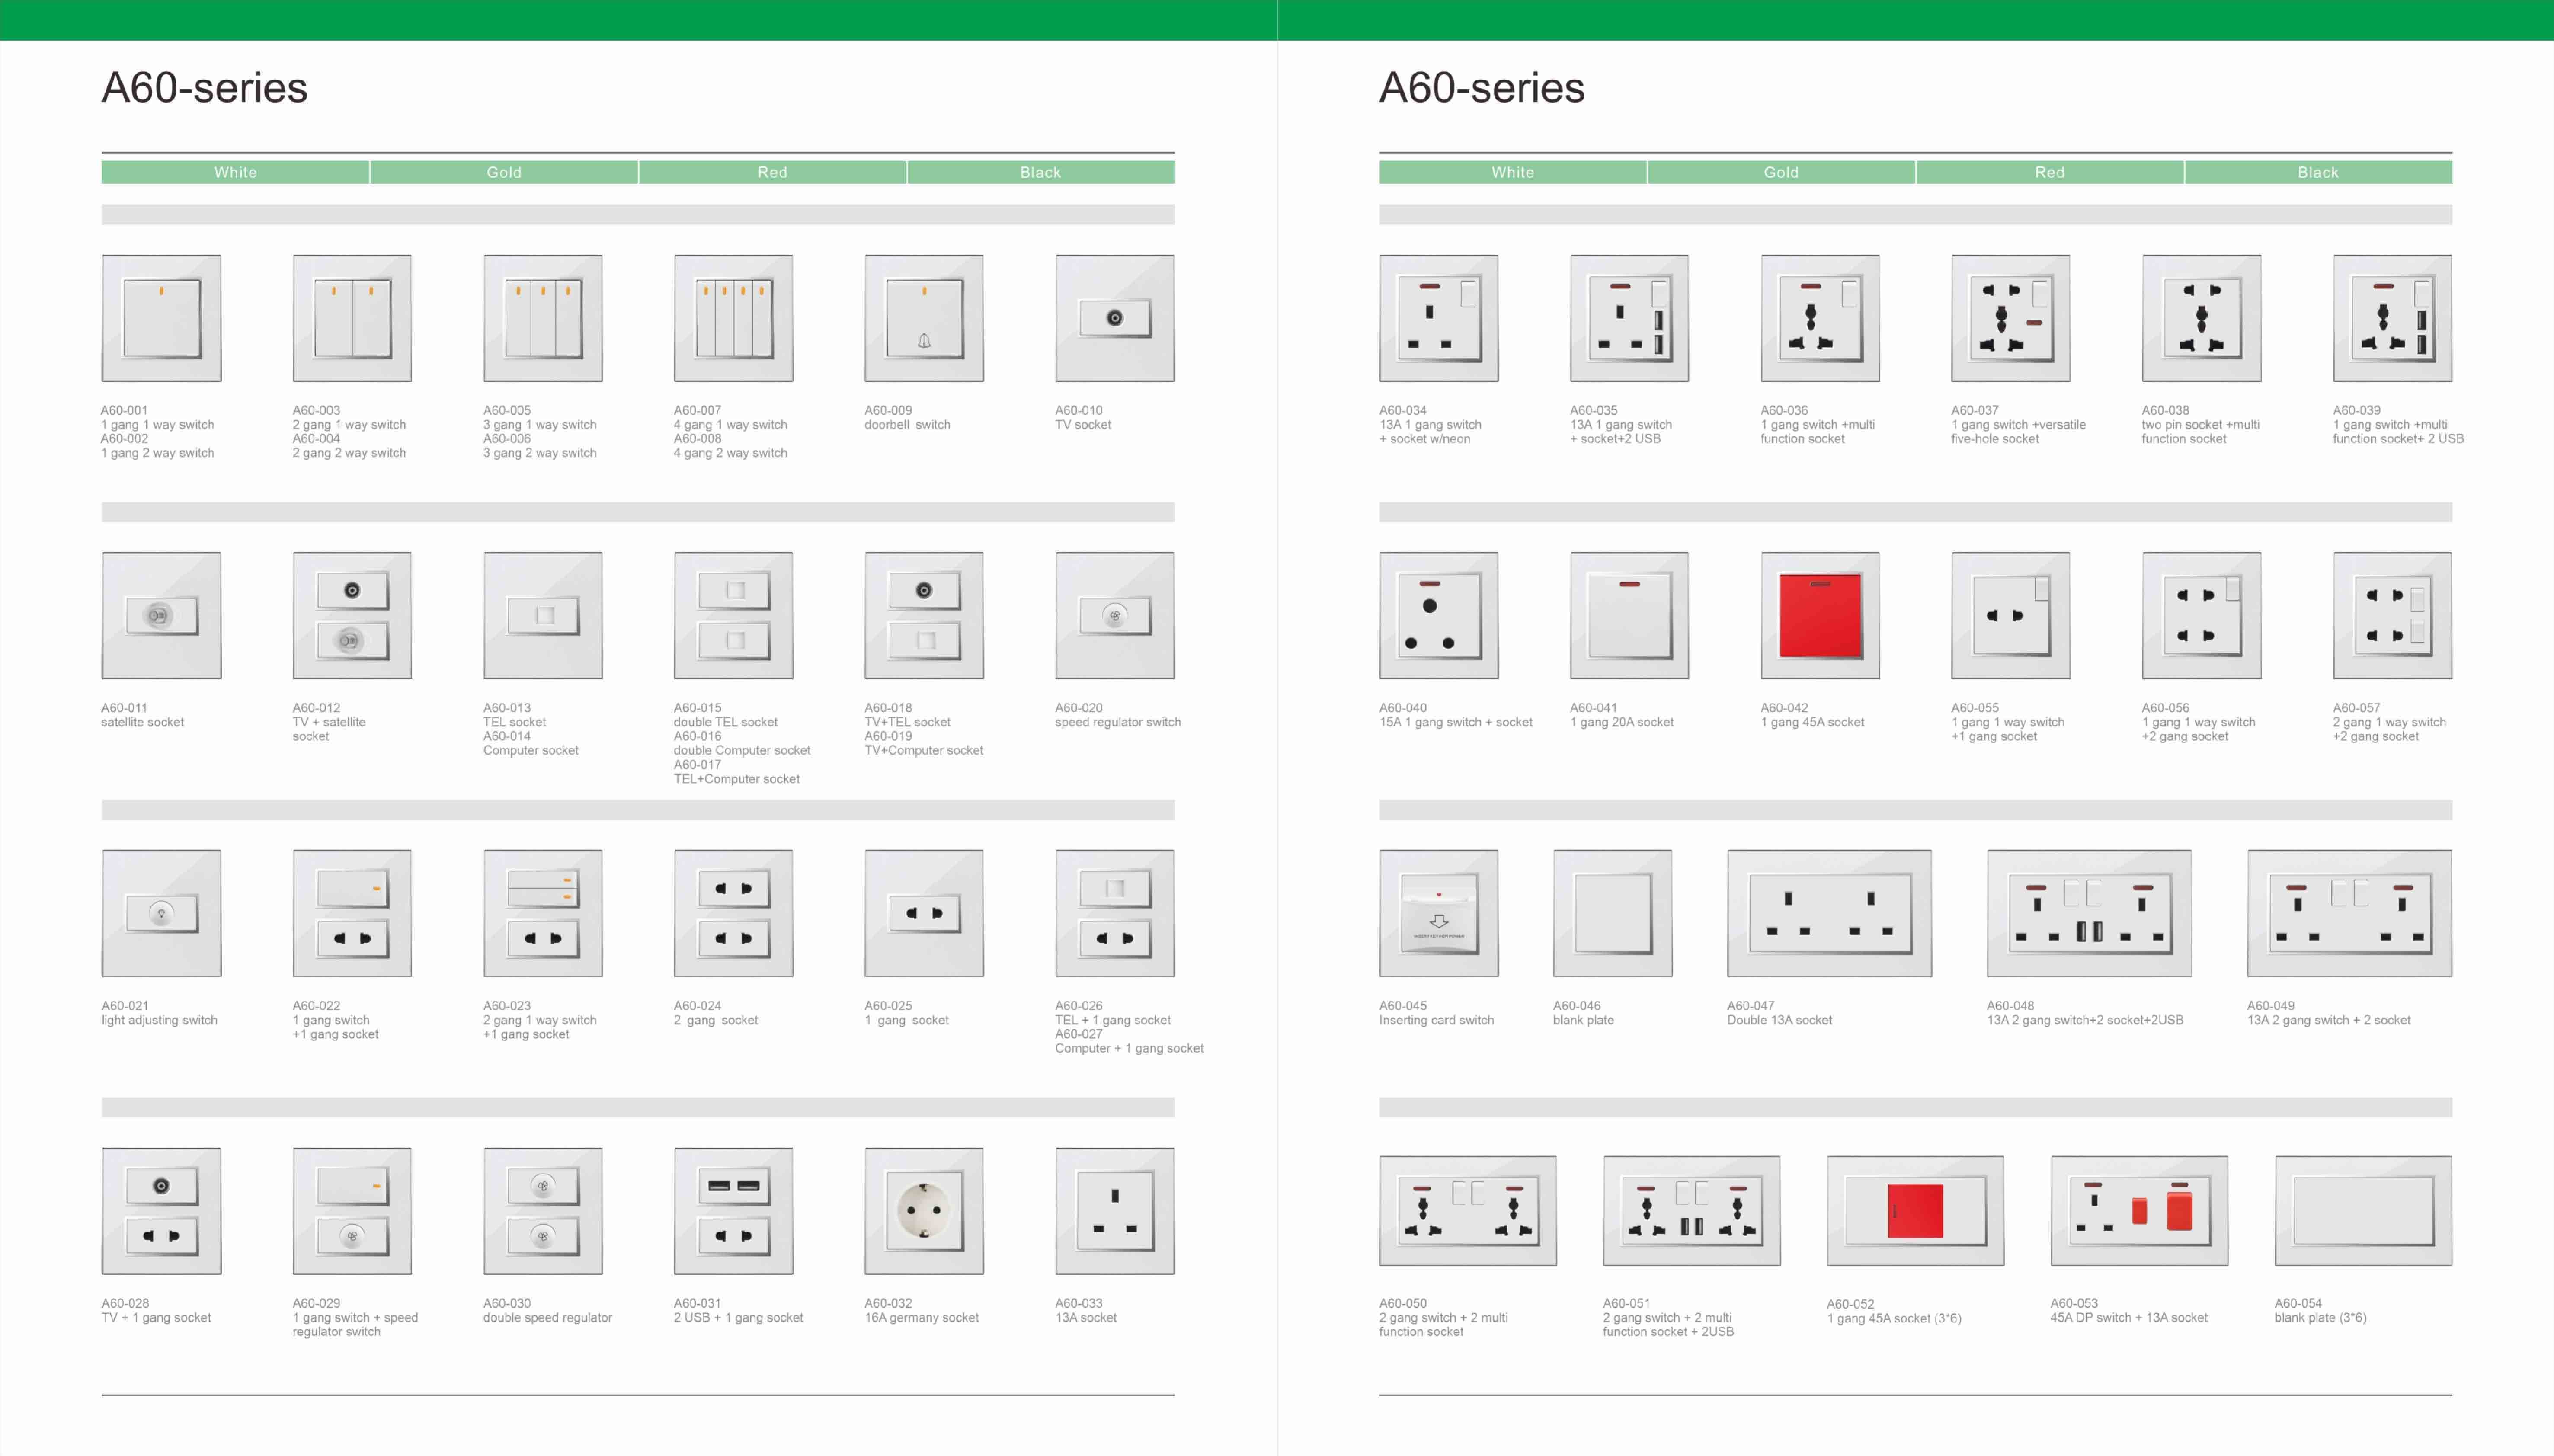Click the A60-055 switch +1 gang socket image
The height and width of the screenshot is (1456, 2554).
click(2011, 616)
